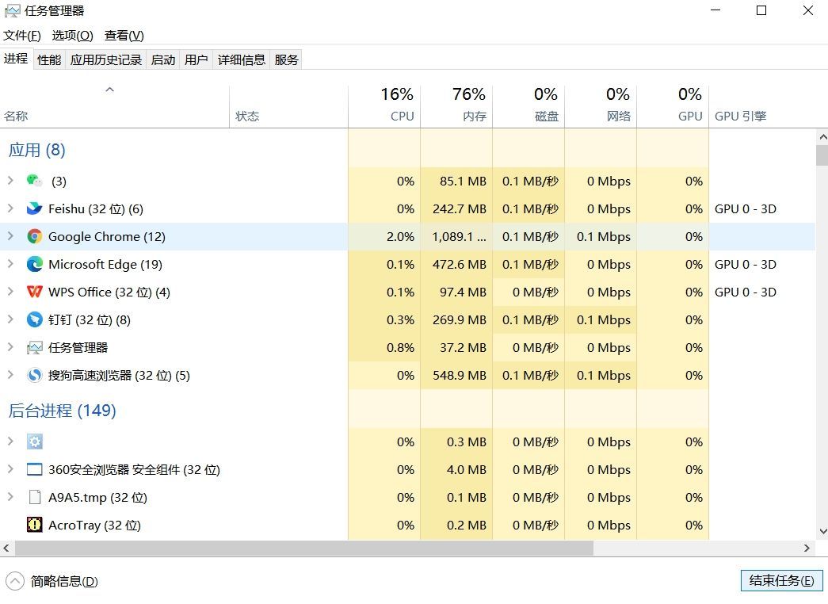Open the 文件(F) menu

[x=21, y=36]
